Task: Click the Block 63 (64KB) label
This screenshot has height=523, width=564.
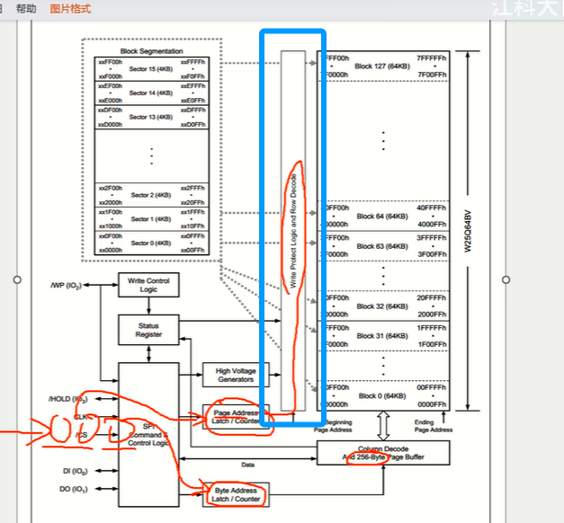Action: coord(382,246)
